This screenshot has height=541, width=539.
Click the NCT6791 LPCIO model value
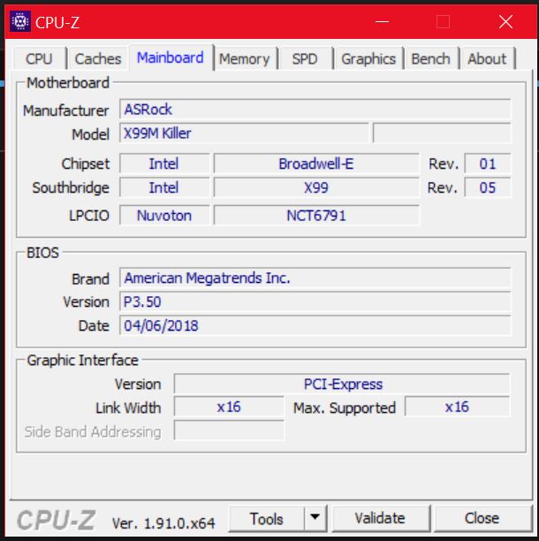[316, 216]
